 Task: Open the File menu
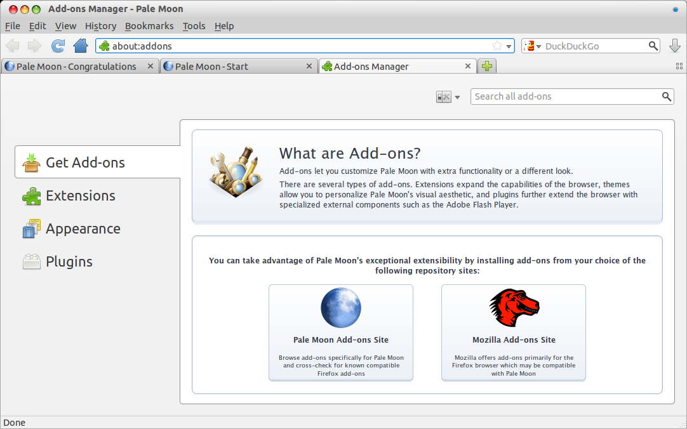(x=12, y=26)
